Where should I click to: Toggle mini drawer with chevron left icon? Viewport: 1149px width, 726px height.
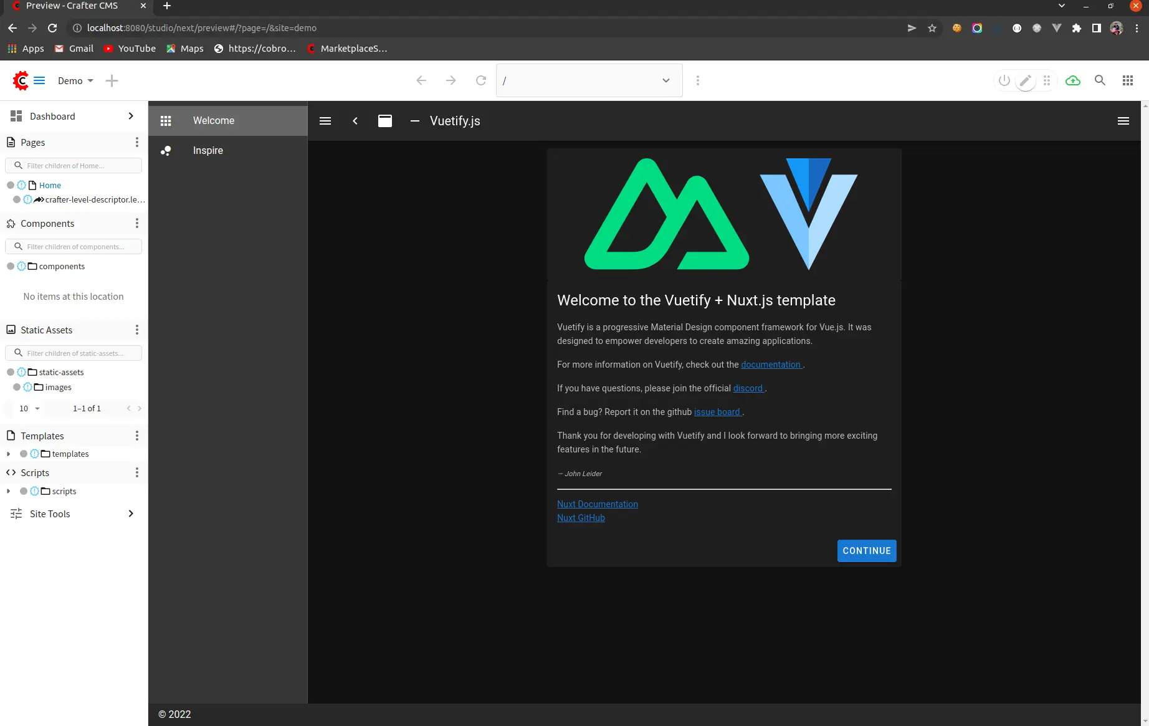pyautogui.click(x=355, y=121)
